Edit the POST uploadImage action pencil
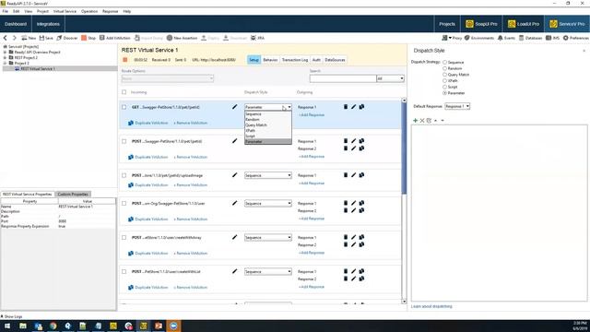Screen dimensions: 590x332 coord(234,175)
